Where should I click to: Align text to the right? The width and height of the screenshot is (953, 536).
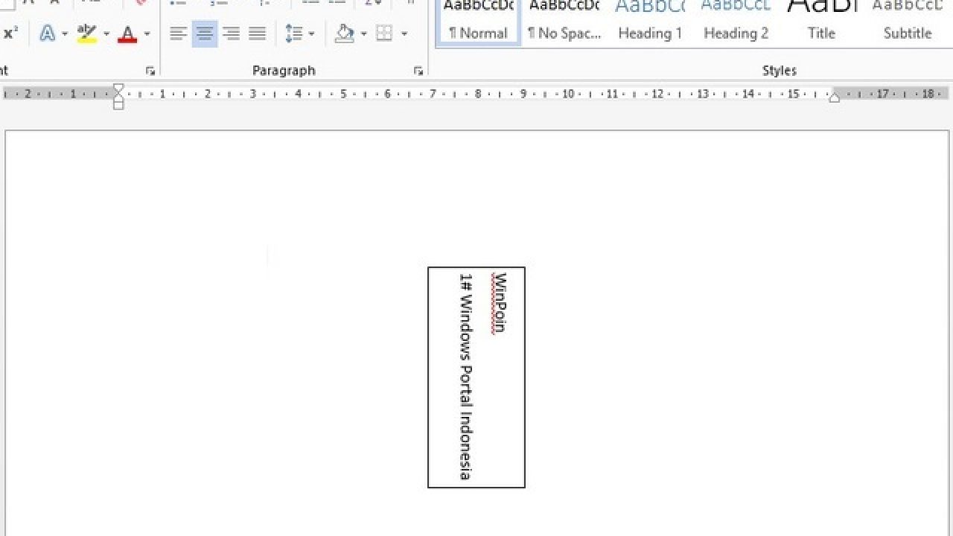[x=231, y=33]
